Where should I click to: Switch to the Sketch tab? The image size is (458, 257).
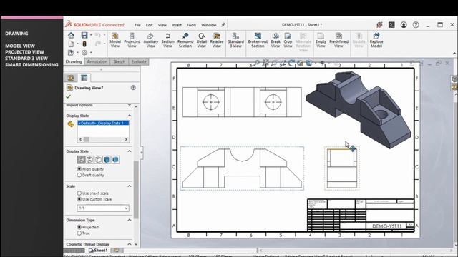[x=120, y=61]
